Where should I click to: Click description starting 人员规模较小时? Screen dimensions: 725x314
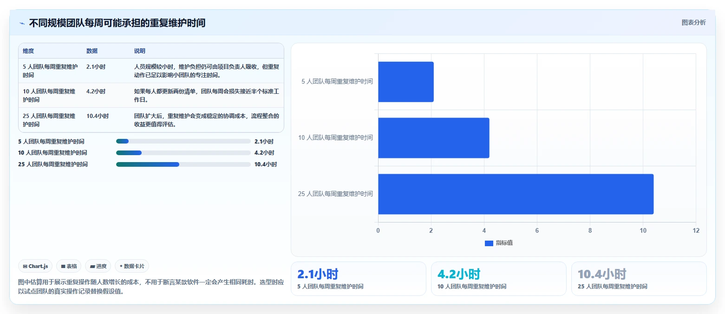tap(207, 71)
